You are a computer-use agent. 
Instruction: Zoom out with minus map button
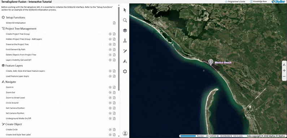click(x=284, y=76)
